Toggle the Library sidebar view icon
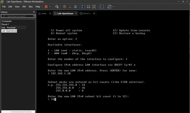190x113 pixels. pos(83,7)
